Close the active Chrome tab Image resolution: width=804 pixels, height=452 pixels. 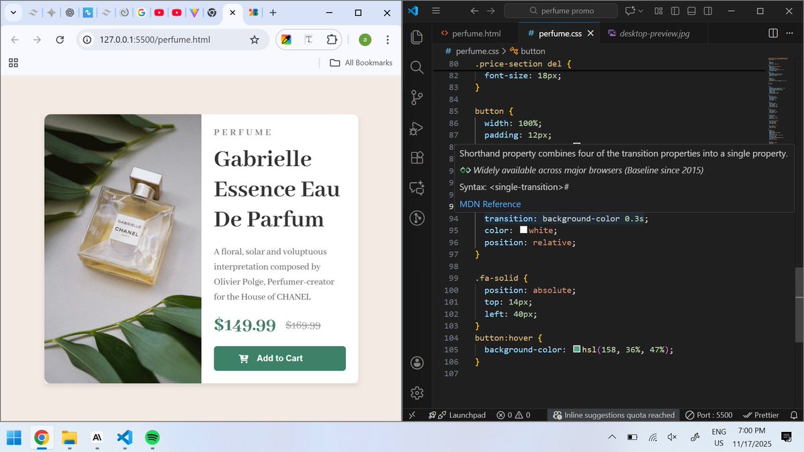pyautogui.click(x=232, y=12)
